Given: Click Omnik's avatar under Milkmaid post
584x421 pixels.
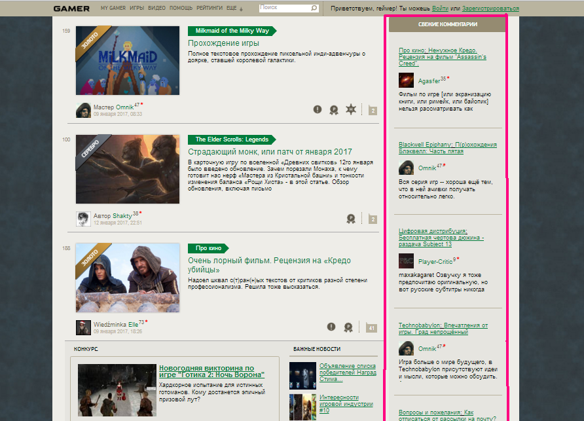Looking at the screenshot, I should [83, 110].
